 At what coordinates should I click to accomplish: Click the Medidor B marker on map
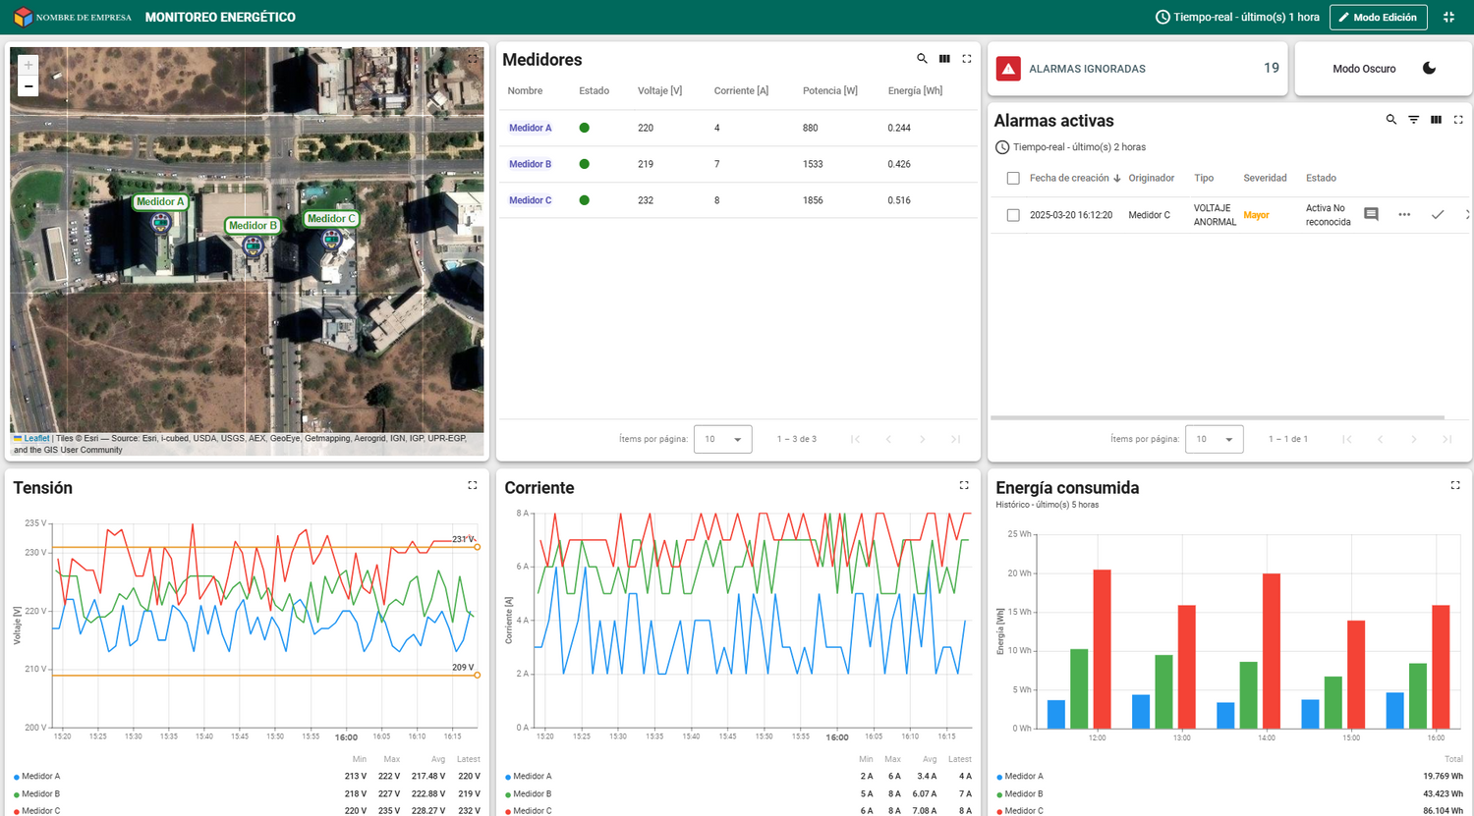click(x=254, y=244)
